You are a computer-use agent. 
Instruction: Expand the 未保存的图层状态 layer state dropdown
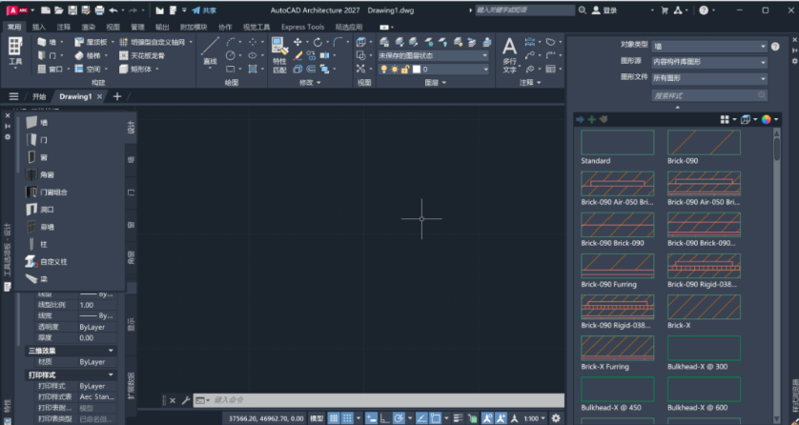click(434, 55)
